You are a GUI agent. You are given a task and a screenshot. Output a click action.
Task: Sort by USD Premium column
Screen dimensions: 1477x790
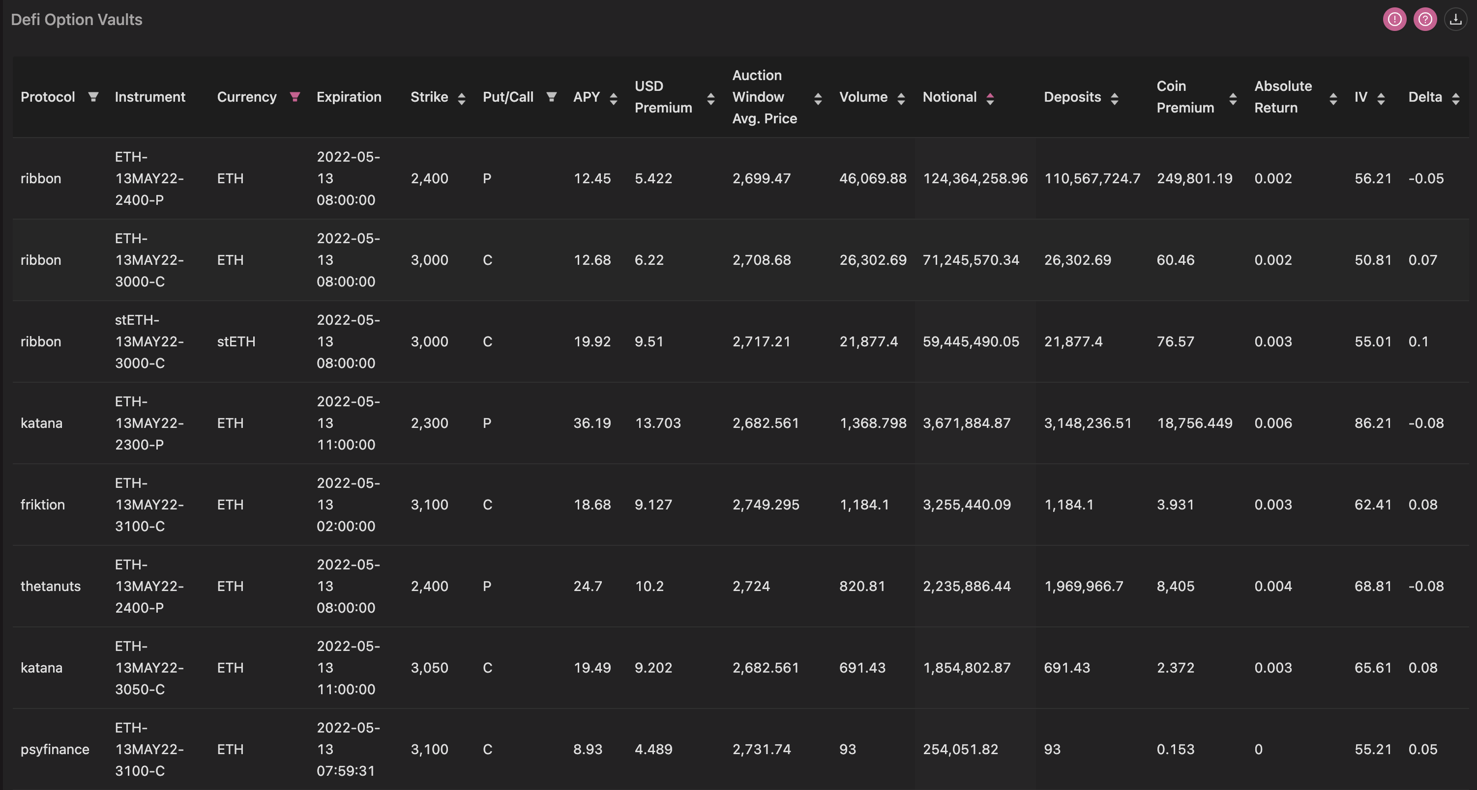click(x=711, y=99)
